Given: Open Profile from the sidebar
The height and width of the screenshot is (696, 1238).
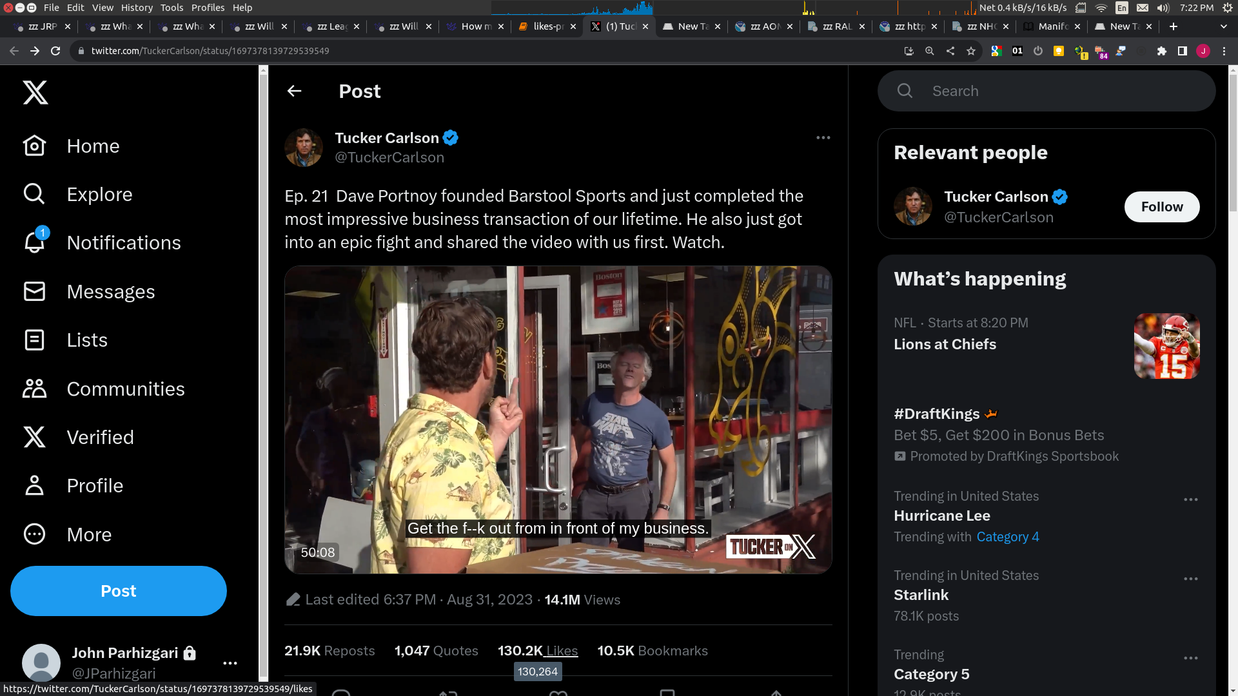Looking at the screenshot, I should pos(72,485).
